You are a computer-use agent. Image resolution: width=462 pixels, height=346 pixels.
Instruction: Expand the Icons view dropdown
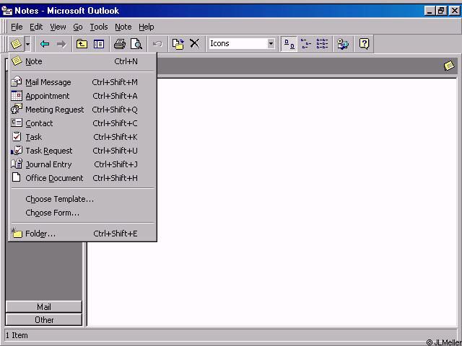point(271,44)
